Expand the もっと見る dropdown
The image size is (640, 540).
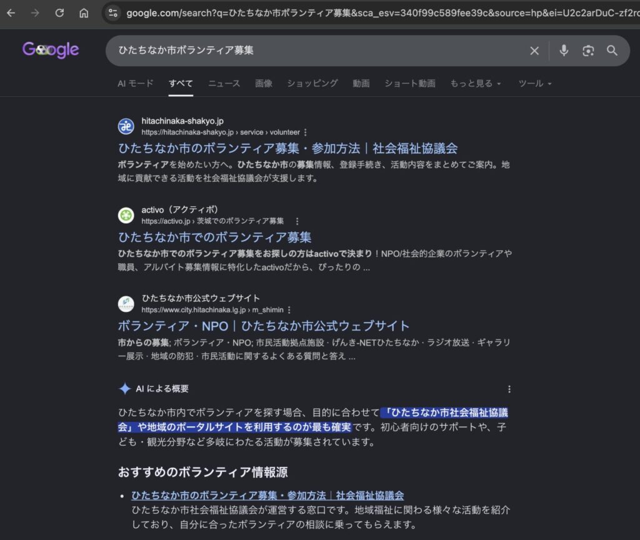(476, 83)
